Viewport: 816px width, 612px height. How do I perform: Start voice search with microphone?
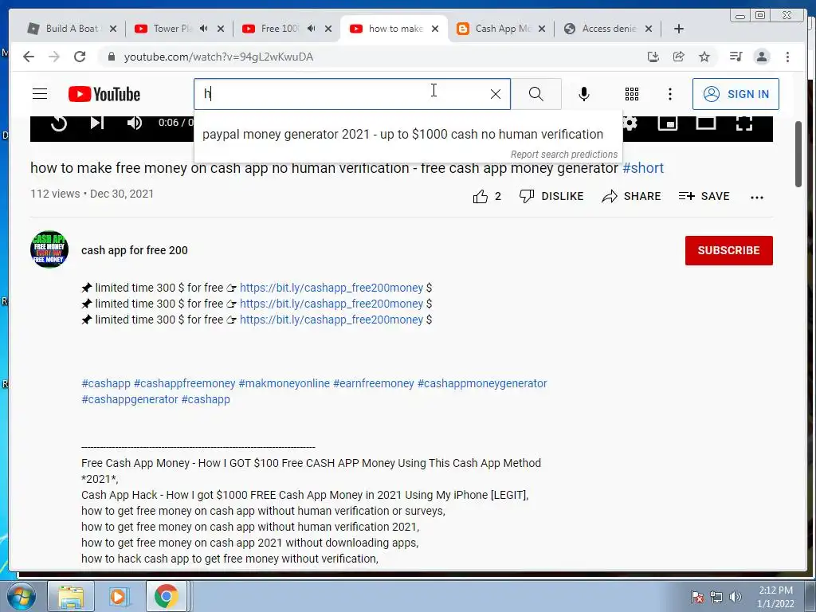point(584,94)
